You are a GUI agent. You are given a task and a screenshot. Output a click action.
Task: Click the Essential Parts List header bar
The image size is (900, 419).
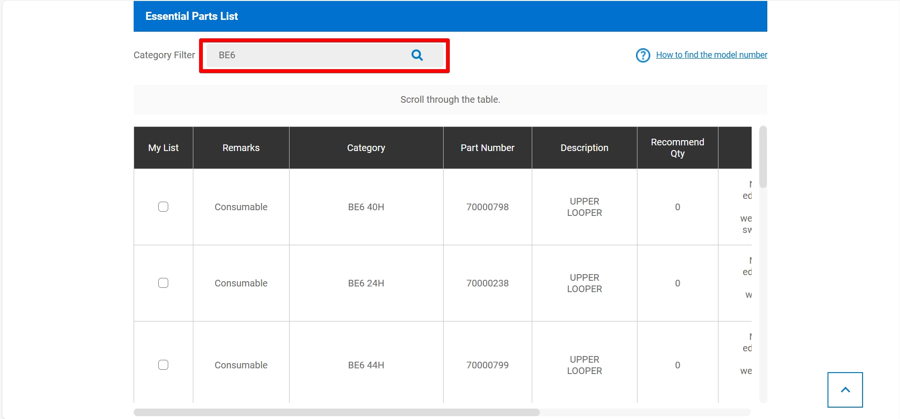pos(450,16)
